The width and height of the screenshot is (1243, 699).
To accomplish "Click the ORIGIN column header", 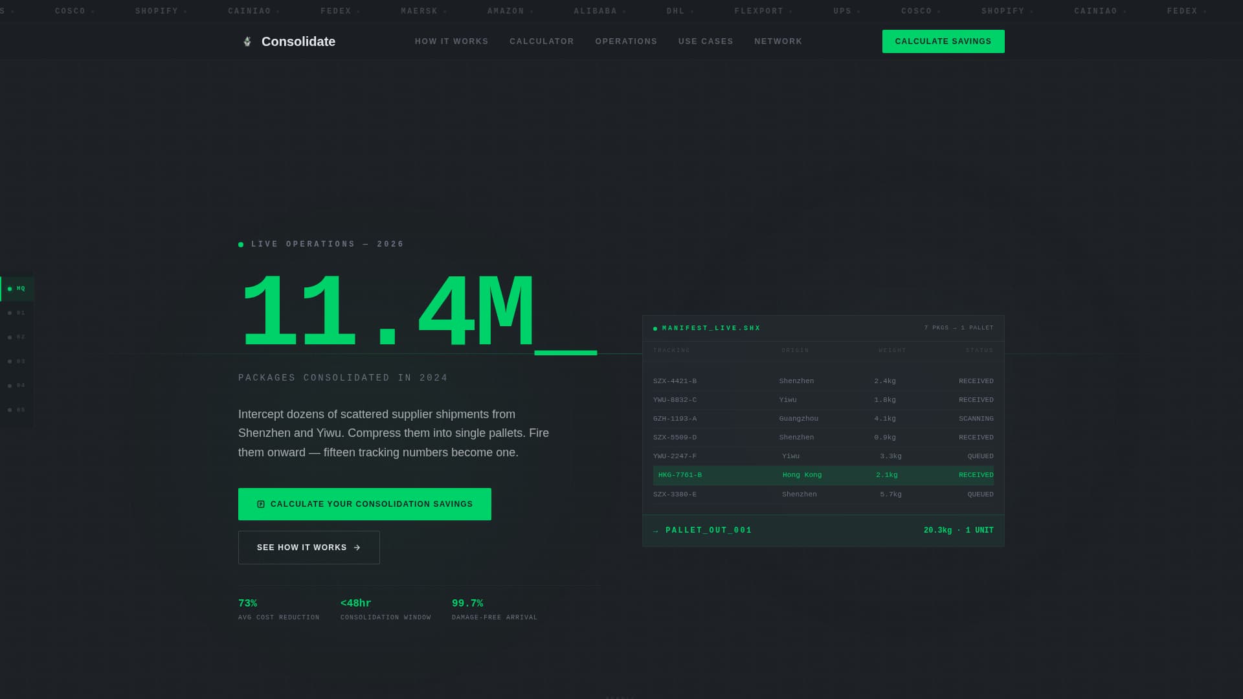I will click(x=795, y=351).
